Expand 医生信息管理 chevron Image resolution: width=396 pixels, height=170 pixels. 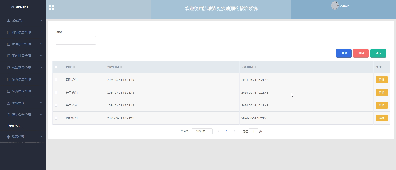pyautogui.click(x=41, y=44)
